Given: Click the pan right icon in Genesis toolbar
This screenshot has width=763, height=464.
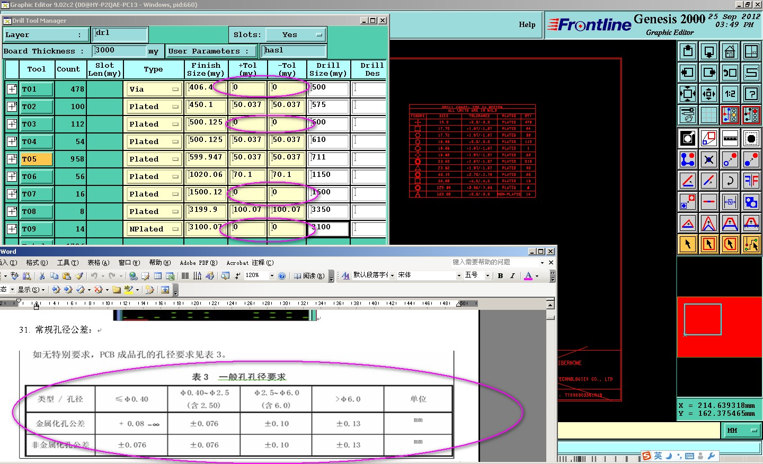Looking at the screenshot, I should click(709, 73).
